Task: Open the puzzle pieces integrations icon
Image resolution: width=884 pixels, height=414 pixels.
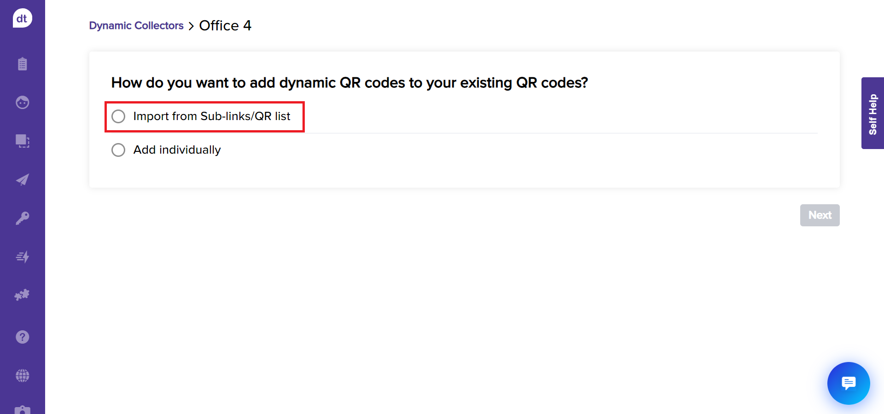Action: click(22, 295)
